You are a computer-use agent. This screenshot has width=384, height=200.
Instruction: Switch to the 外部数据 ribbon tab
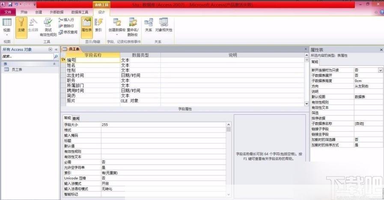(x=57, y=12)
